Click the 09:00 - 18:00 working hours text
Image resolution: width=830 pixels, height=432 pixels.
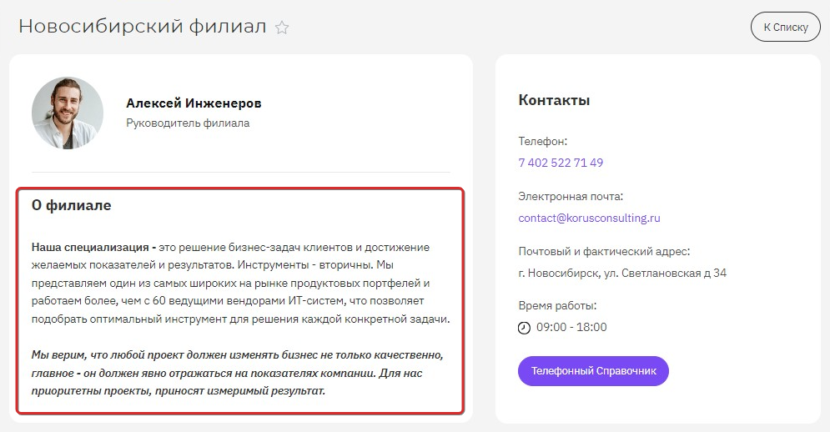coord(571,327)
